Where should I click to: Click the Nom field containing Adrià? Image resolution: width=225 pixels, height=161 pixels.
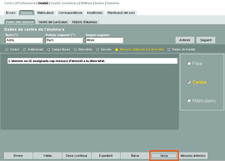tap(24, 40)
